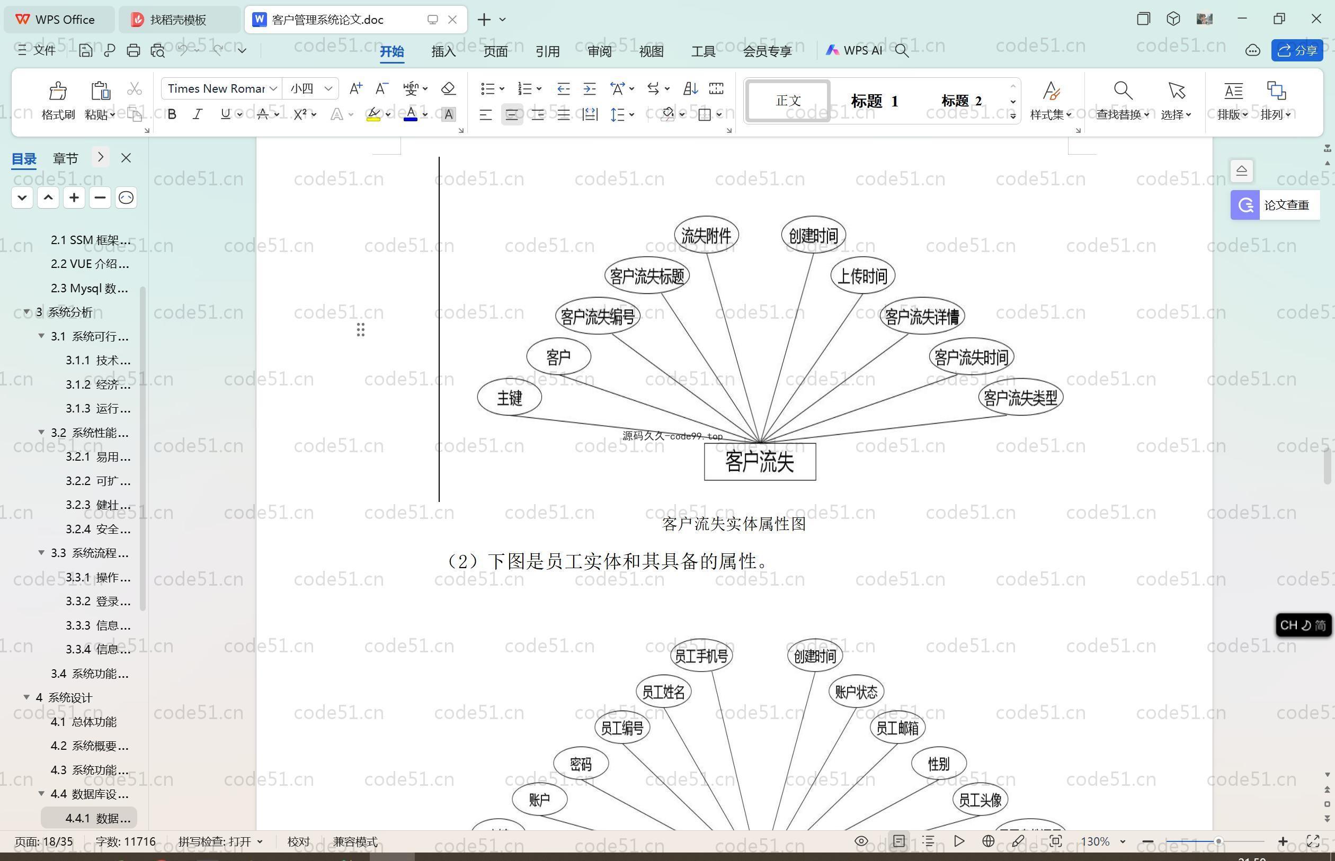Click the Print Preview icon
The width and height of the screenshot is (1335, 861).
click(x=158, y=50)
